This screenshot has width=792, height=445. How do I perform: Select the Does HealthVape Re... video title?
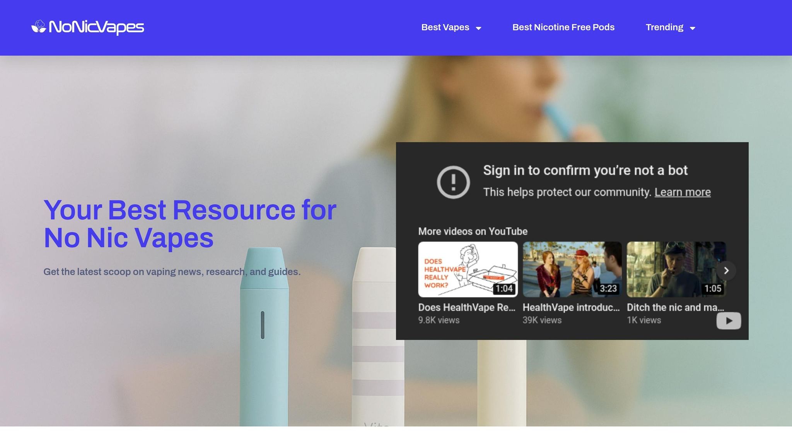click(467, 307)
